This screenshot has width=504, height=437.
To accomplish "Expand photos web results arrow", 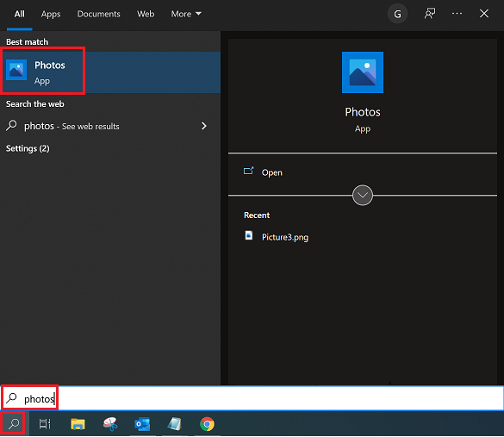I will (x=204, y=126).
